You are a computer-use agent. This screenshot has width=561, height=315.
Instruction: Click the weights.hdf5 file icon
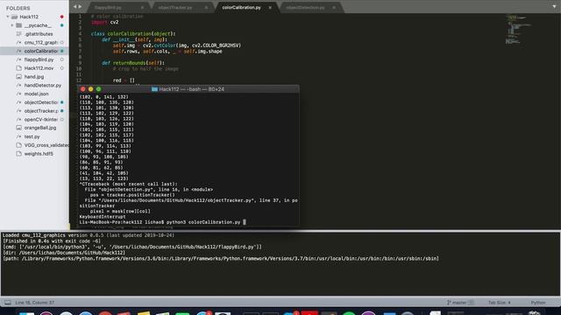click(x=19, y=154)
